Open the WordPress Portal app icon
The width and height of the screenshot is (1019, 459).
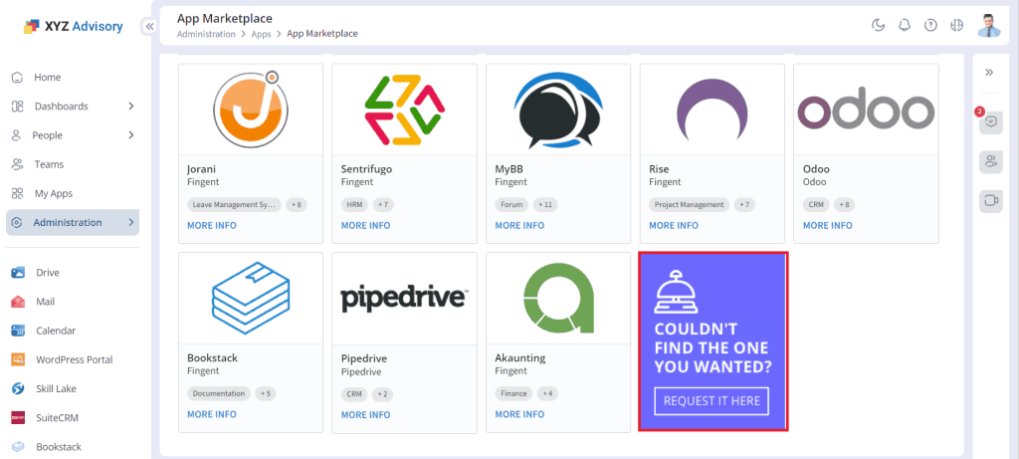click(x=18, y=359)
